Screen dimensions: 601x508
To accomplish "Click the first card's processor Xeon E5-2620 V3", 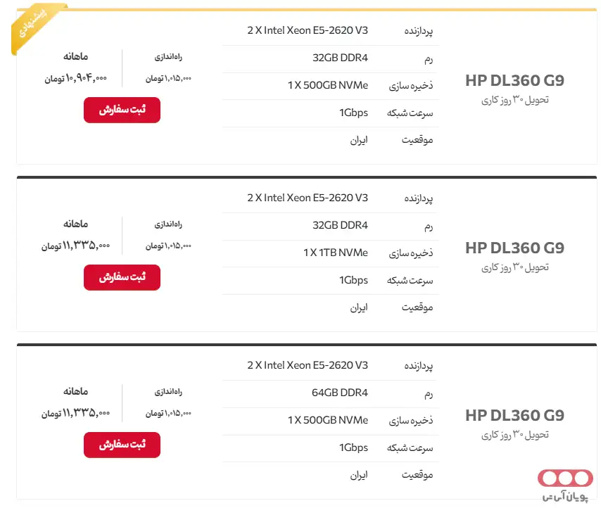I will coord(308,30).
